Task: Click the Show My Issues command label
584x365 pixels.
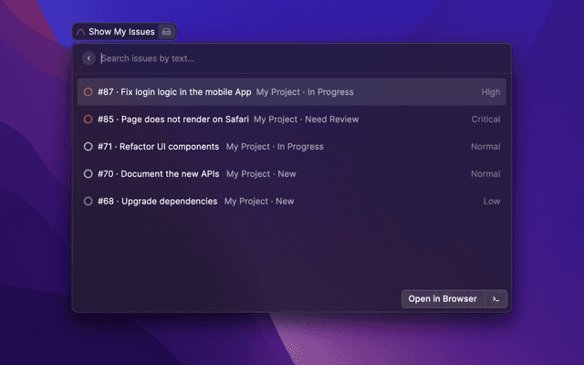Action: coord(120,32)
